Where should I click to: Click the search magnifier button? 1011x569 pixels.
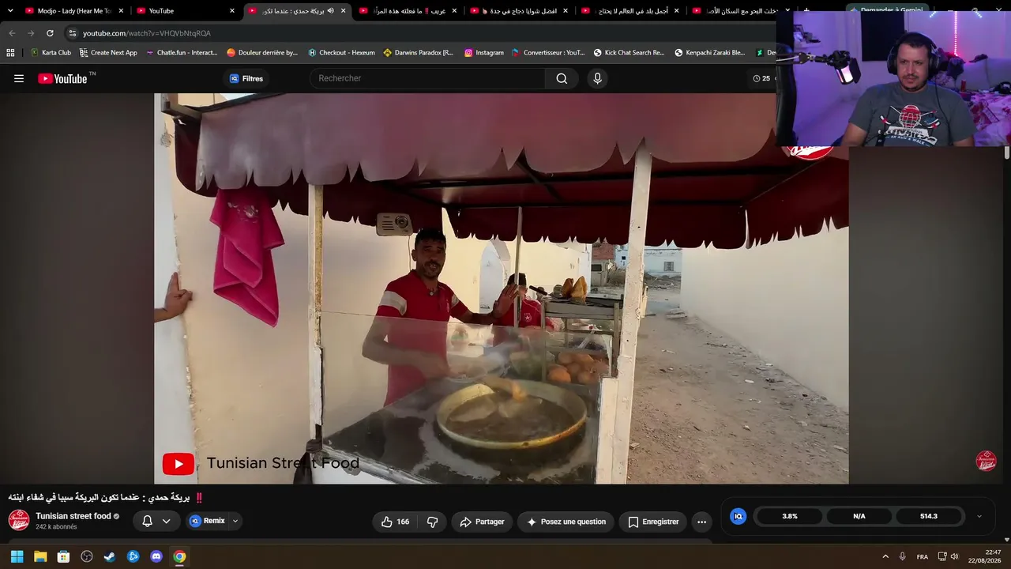[x=562, y=78]
